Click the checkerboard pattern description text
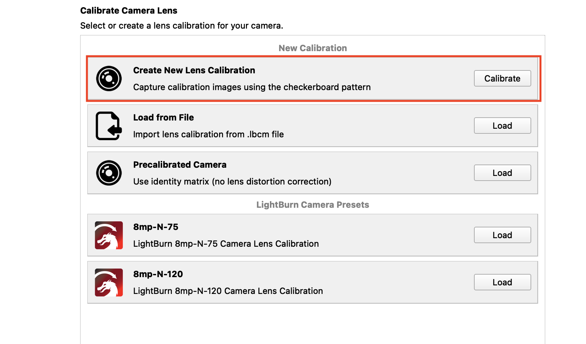586x344 pixels. point(252,87)
